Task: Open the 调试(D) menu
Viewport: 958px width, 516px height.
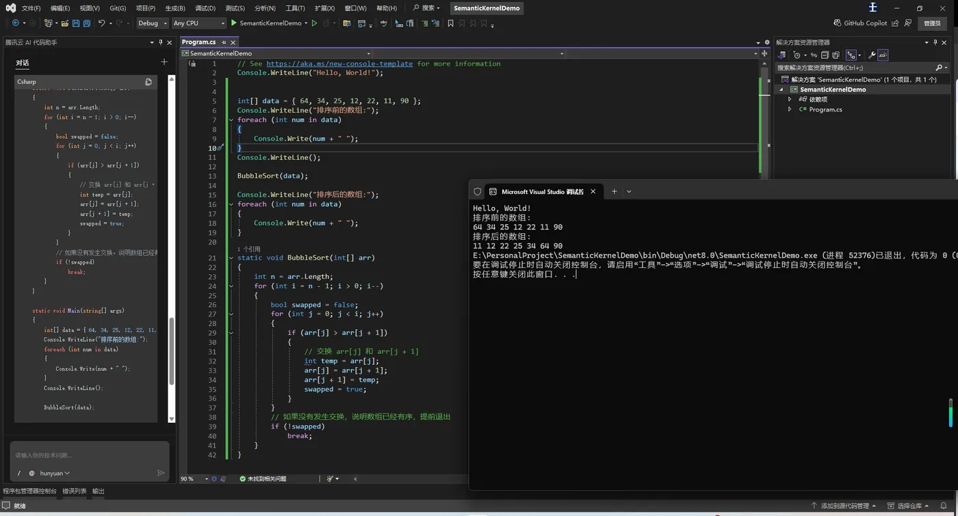Action: [x=205, y=8]
